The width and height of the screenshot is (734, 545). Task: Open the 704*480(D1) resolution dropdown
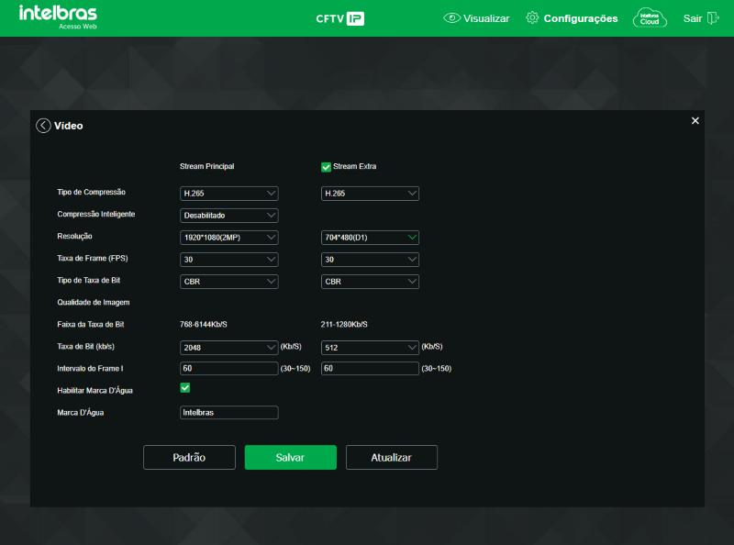tap(370, 238)
